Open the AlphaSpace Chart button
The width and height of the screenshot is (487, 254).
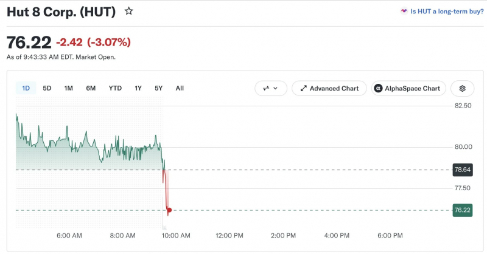click(x=408, y=88)
